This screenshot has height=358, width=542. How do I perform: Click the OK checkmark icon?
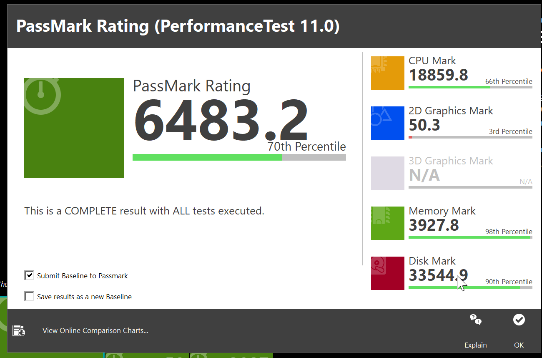click(519, 320)
